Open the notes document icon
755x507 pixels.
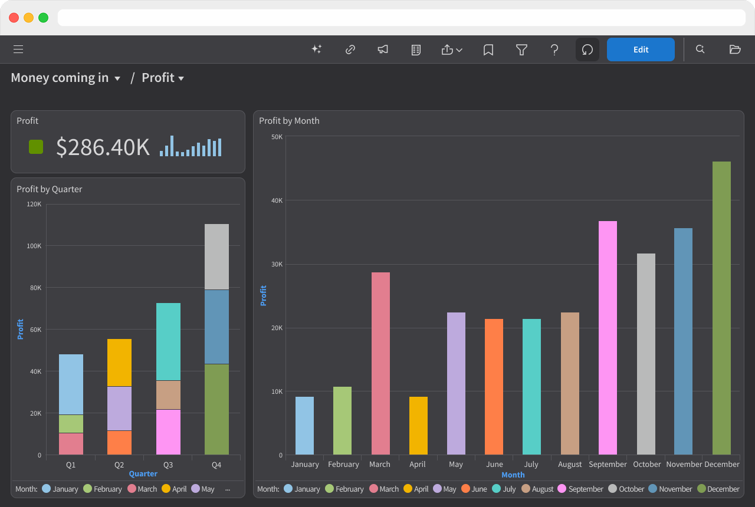[x=416, y=50]
